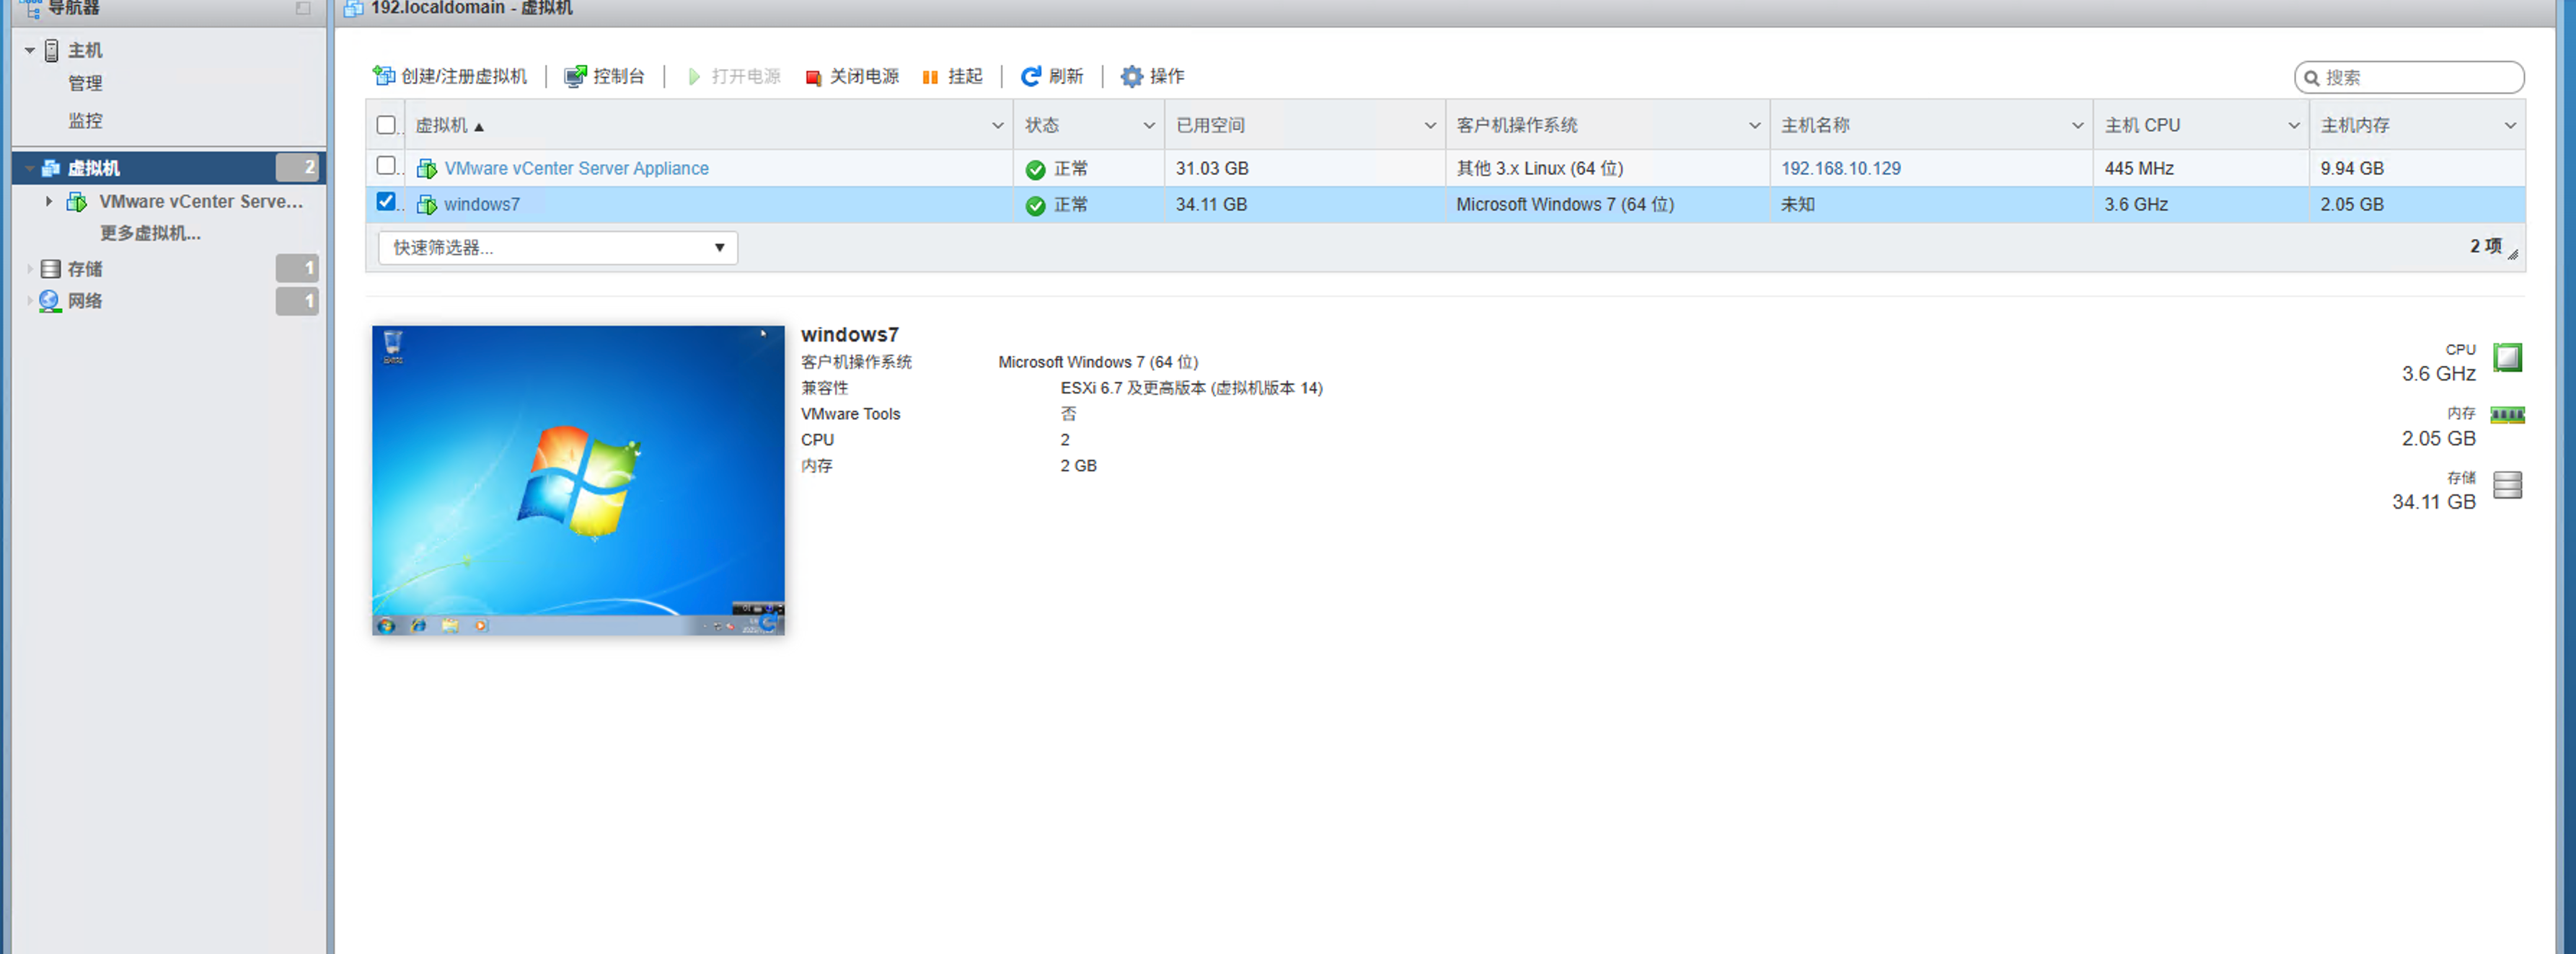Viewport: 2576px width, 954px height.
Task: Expand the Storage navigator node
Action: tap(29, 269)
